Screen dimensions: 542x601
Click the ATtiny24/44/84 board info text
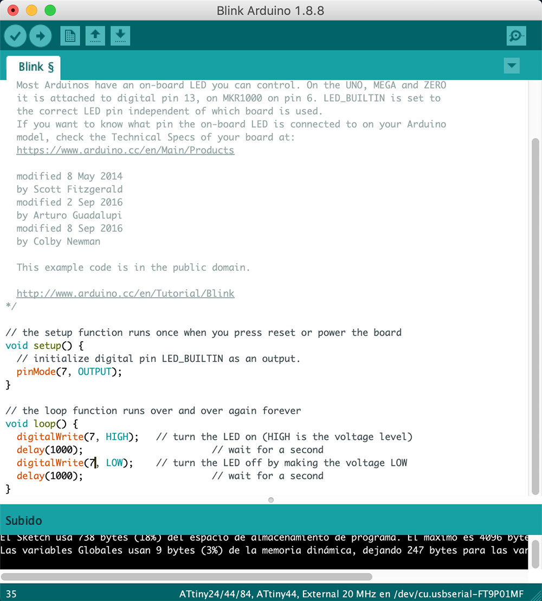(x=351, y=594)
